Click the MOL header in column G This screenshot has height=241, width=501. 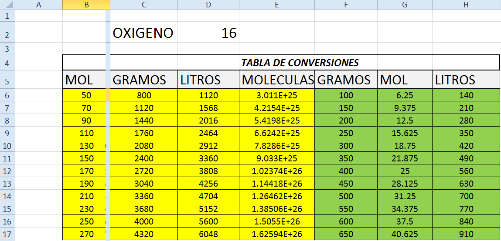click(x=405, y=79)
